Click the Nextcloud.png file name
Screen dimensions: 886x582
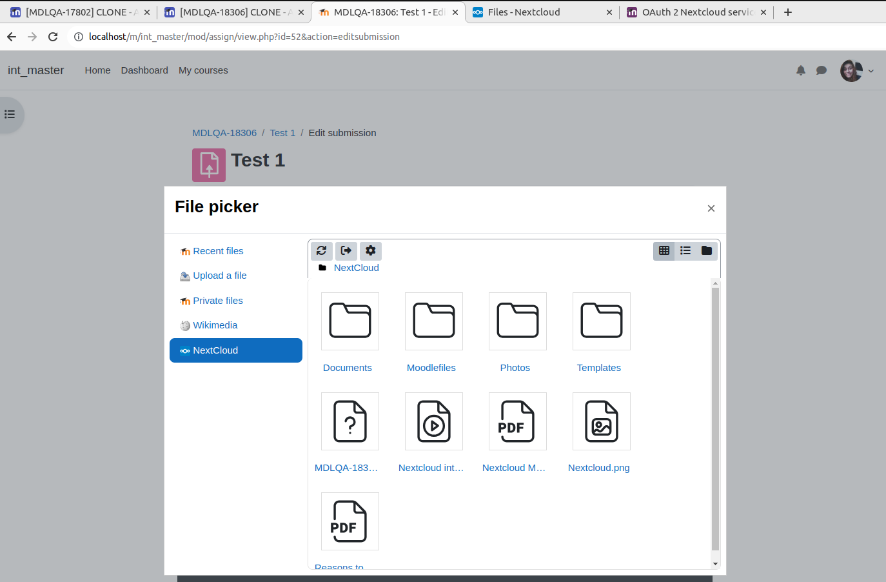599,468
